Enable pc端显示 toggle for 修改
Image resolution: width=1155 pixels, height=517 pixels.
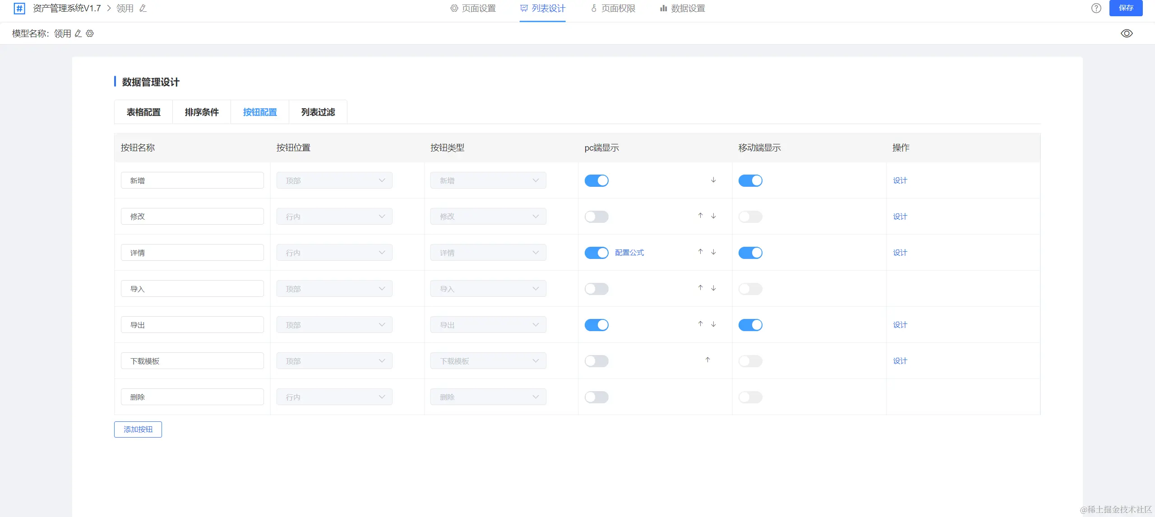point(596,217)
